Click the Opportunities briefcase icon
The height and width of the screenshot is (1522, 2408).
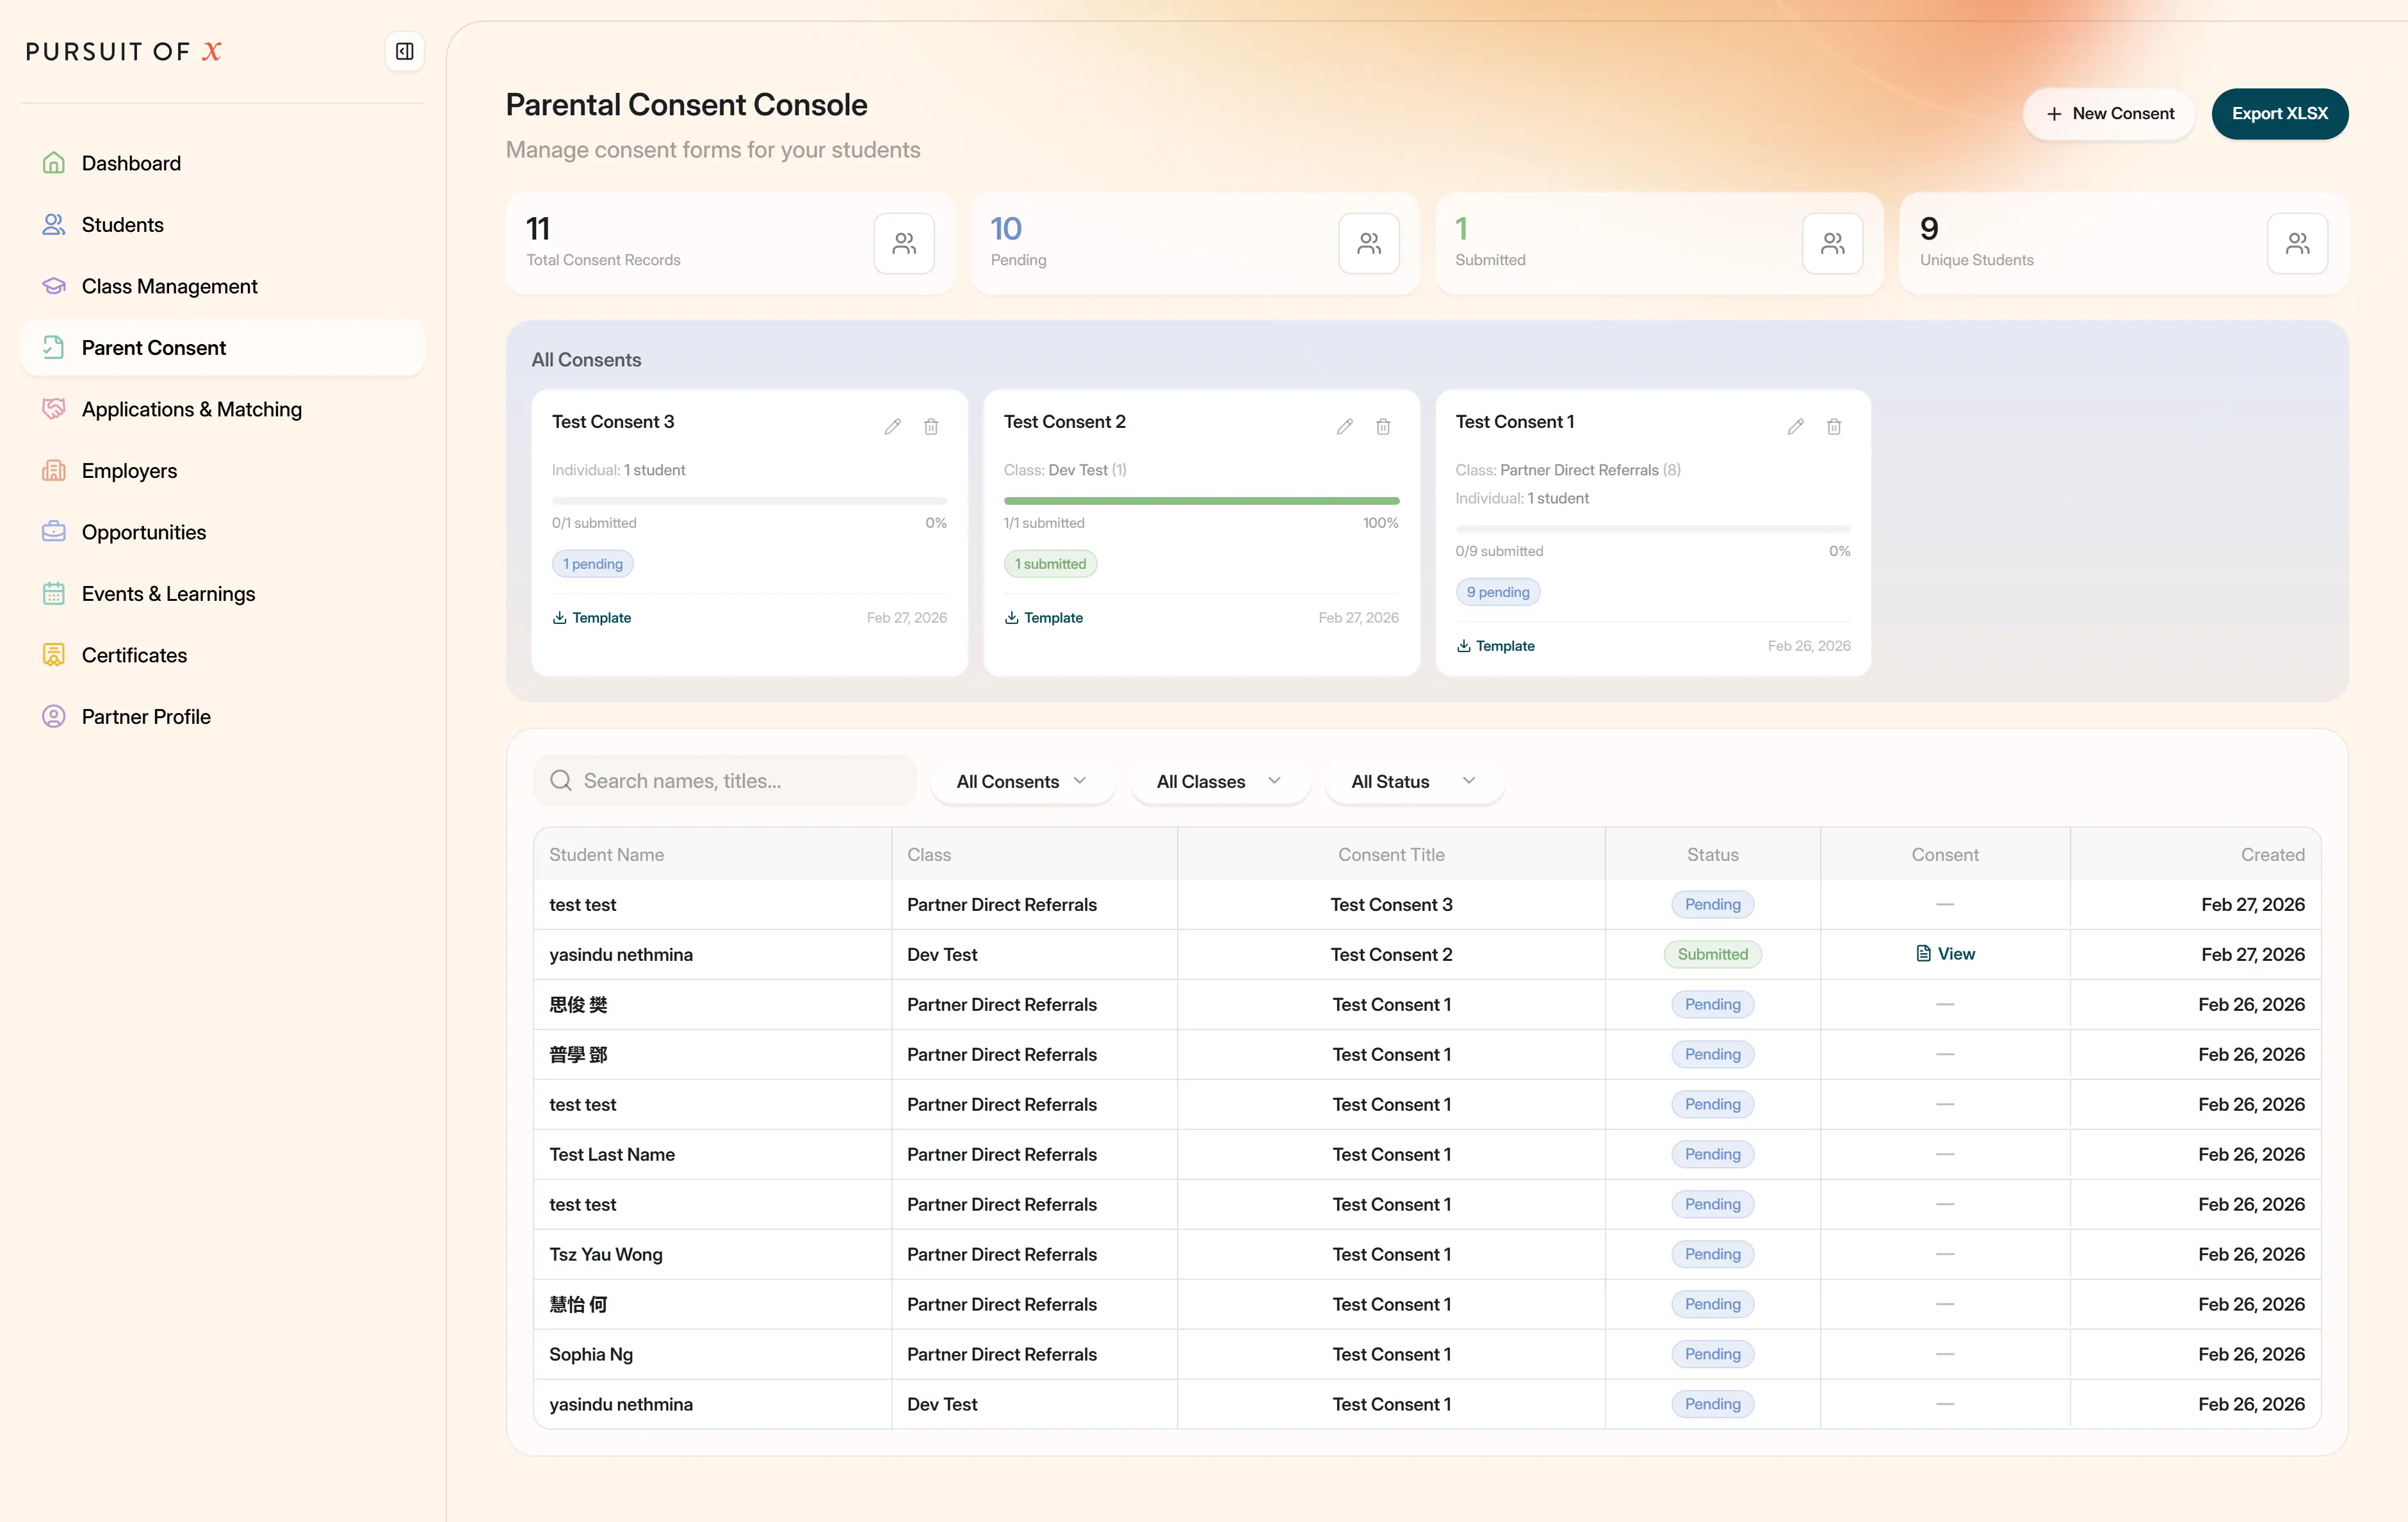54,532
